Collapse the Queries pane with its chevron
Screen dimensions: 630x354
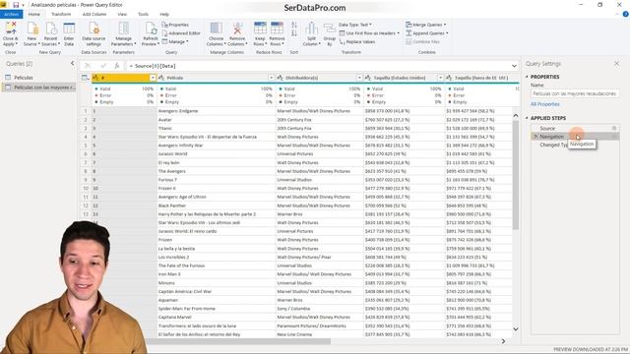click(x=72, y=63)
